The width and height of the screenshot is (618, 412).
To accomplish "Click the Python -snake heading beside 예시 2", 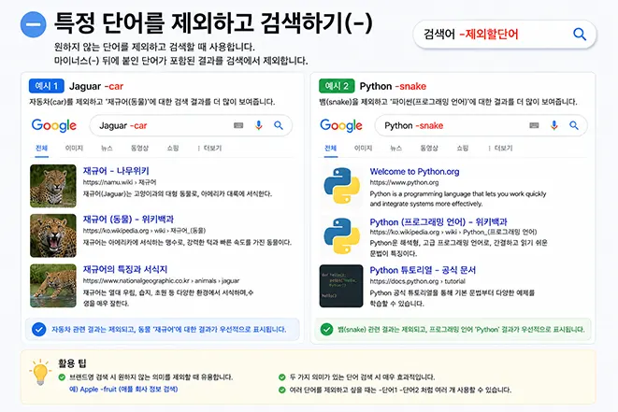I will (393, 86).
